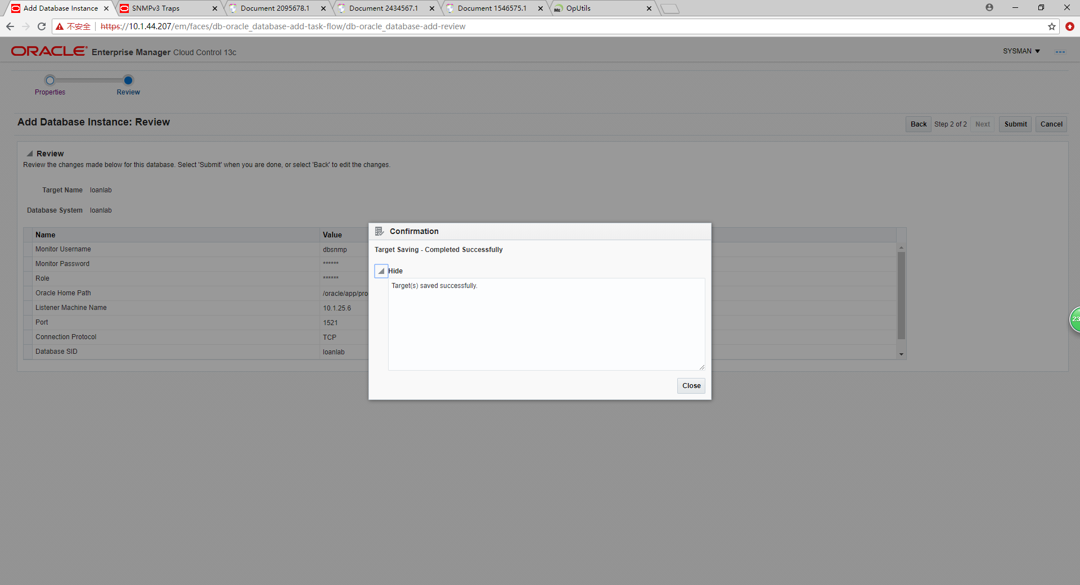This screenshot has height=585, width=1080.
Task: Close the Document 2095678.1 tab
Action: tap(323, 8)
